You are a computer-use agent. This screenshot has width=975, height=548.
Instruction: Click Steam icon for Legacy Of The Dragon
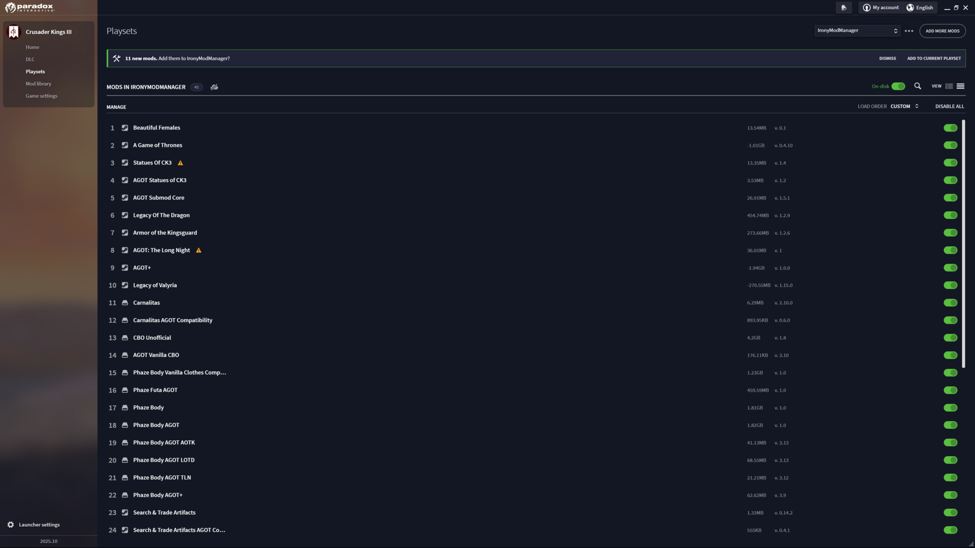pos(125,215)
